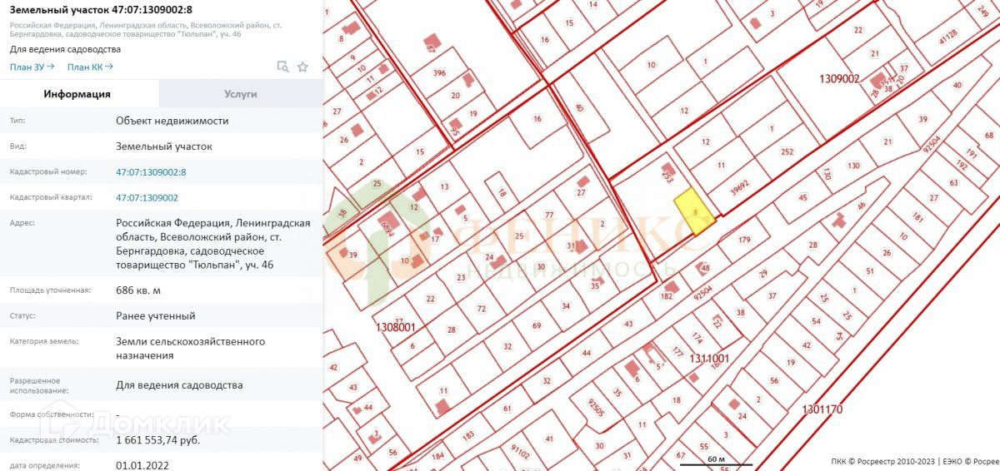Screen dimensions: 1000x471
Task: Select map parcel labeled 396
Action: (x=439, y=72)
